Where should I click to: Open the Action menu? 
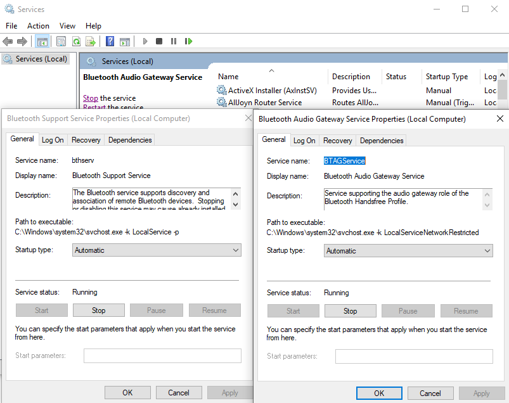38,25
